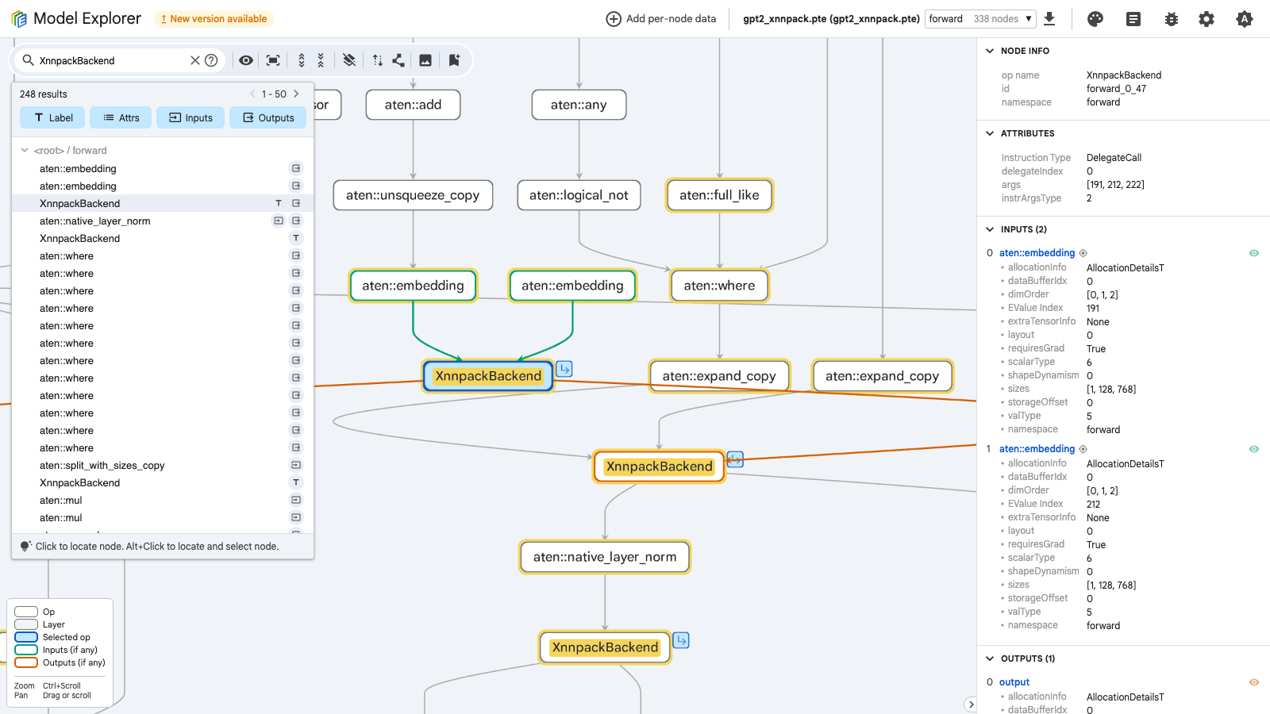Toggle Attrs search filter chip
This screenshot has height=714, width=1270.
(x=121, y=117)
